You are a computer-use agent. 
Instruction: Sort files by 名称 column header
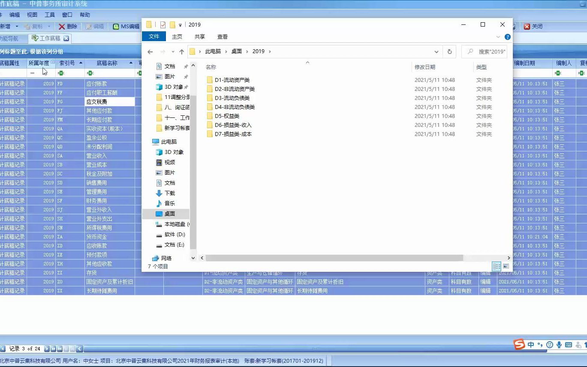point(211,67)
